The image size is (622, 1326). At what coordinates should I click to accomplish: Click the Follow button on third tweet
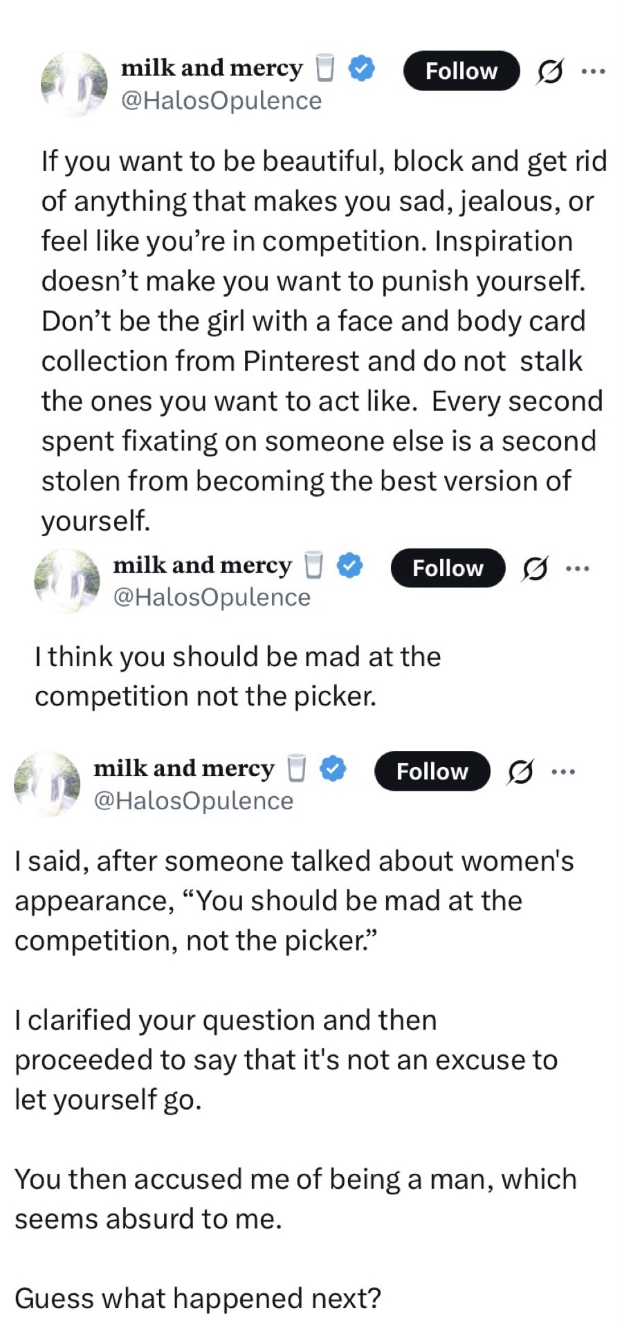tap(432, 771)
